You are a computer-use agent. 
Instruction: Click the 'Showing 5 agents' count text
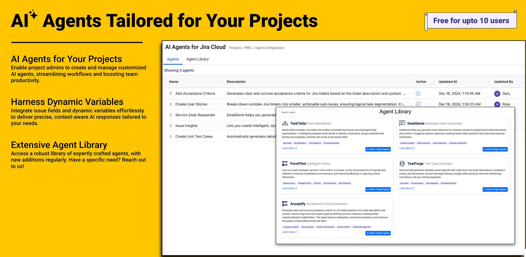[179, 70]
